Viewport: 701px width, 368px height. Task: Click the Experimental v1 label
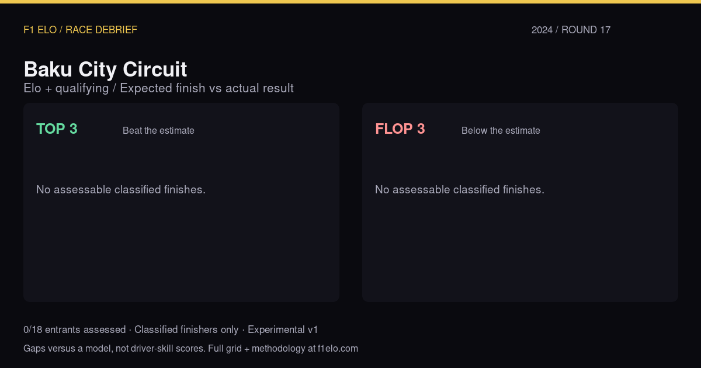pos(283,330)
